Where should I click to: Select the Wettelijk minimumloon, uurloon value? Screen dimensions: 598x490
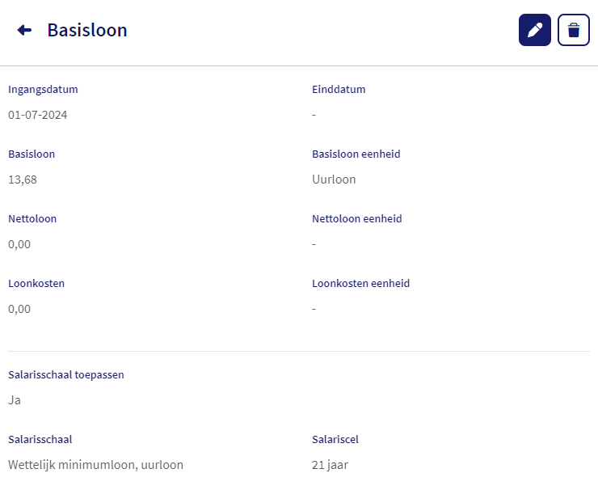tap(95, 465)
